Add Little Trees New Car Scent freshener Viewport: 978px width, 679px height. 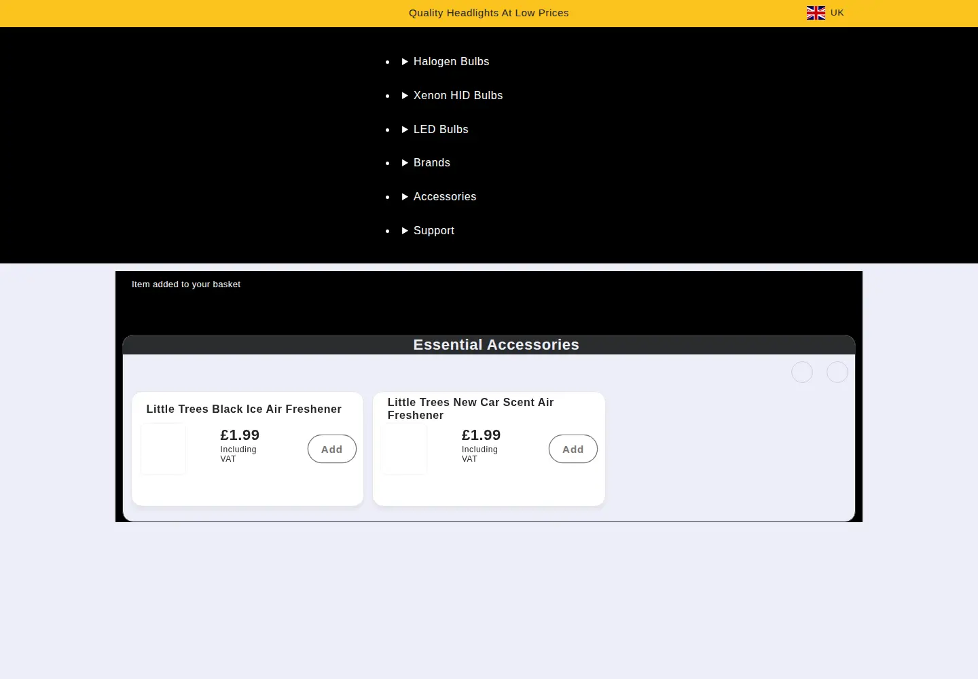point(573,449)
